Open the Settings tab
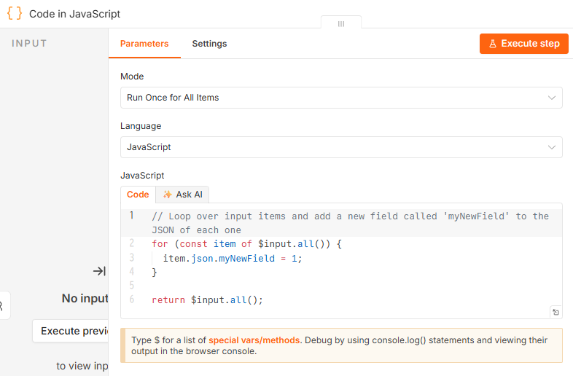 point(209,44)
